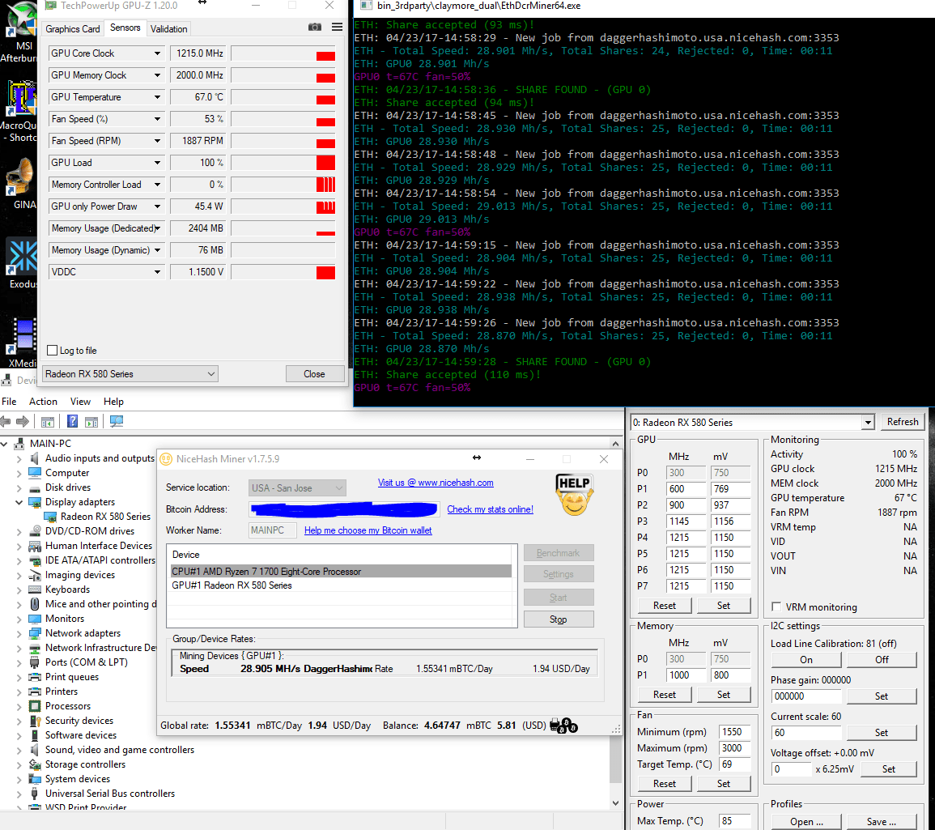Select GPU#1 Radeon RX 580 Series device row
Screen dimensions: 935x830
341,585
